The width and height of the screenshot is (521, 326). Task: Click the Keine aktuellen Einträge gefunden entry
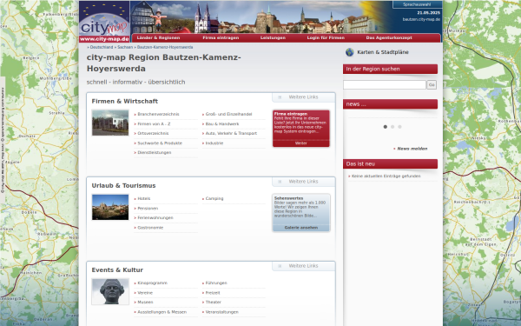pyautogui.click(x=386, y=176)
